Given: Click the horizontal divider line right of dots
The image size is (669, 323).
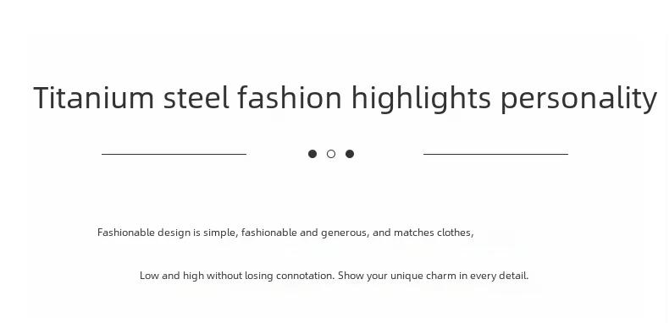Looking at the screenshot, I should click(x=495, y=154).
